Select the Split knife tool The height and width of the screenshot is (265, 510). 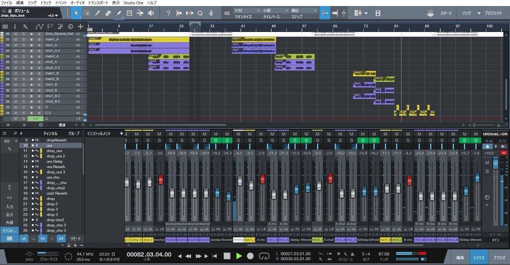click(98, 13)
